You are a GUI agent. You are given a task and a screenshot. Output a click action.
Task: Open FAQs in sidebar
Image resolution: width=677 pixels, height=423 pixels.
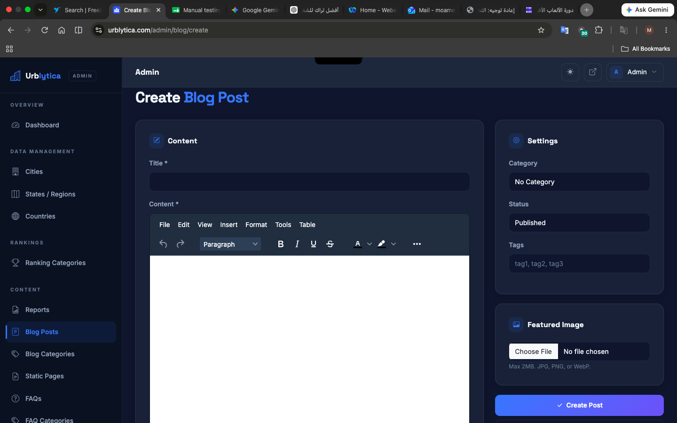point(61,399)
